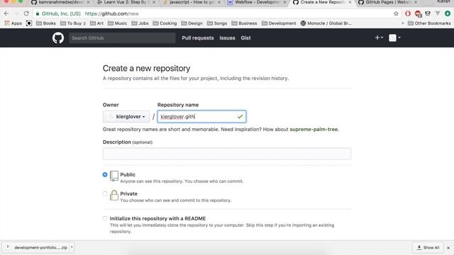Expand the plus create-new menu
This screenshot has width=454, height=255.
pyautogui.click(x=379, y=38)
